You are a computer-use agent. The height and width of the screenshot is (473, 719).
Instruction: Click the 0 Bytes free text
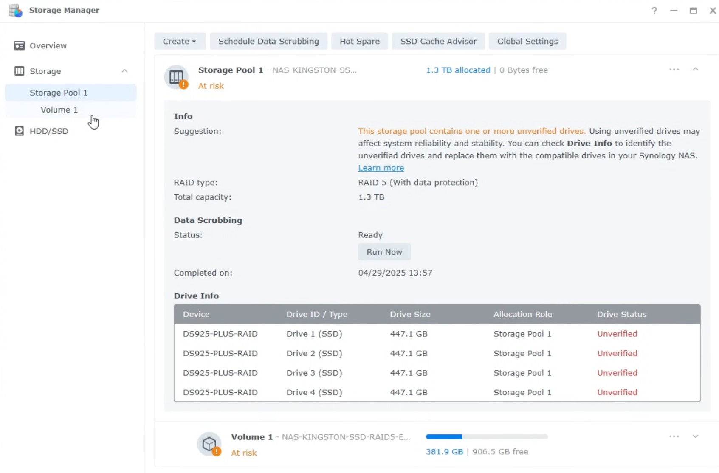click(524, 70)
